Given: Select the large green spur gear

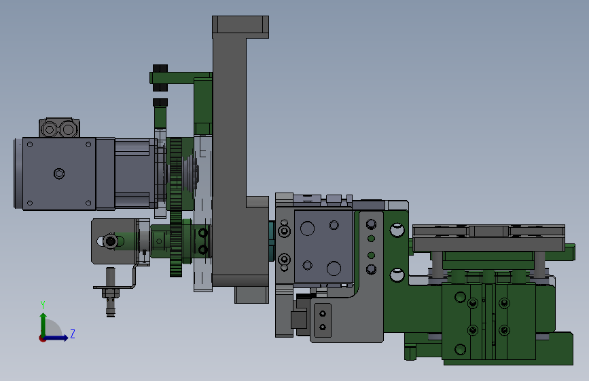Looking at the screenshot, I should tap(176, 207).
